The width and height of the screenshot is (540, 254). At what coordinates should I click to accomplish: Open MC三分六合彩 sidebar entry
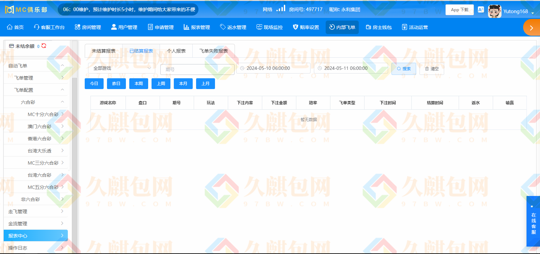click(36, 163)
